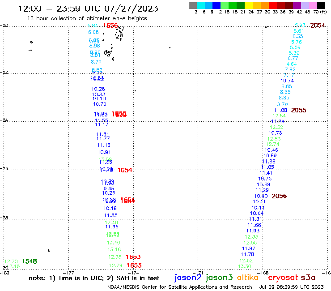Click the wave height value 10.40
Viewport: 331px width, 291px height.
pos(261,197)
